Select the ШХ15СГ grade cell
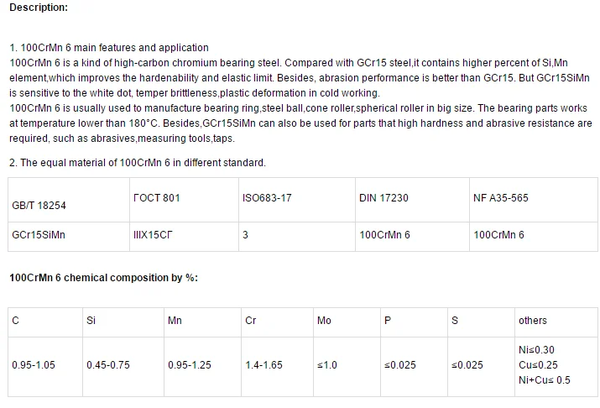The width and height of the screenshot is (600, 408). pos(184,237)
